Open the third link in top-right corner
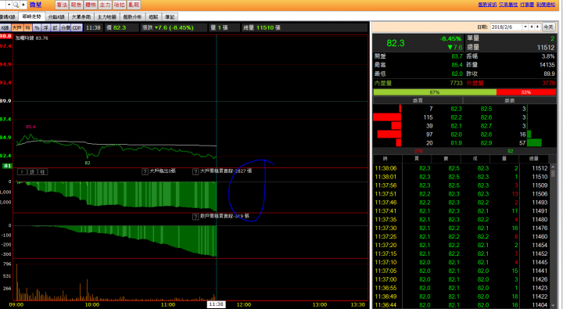 (527, 5)
